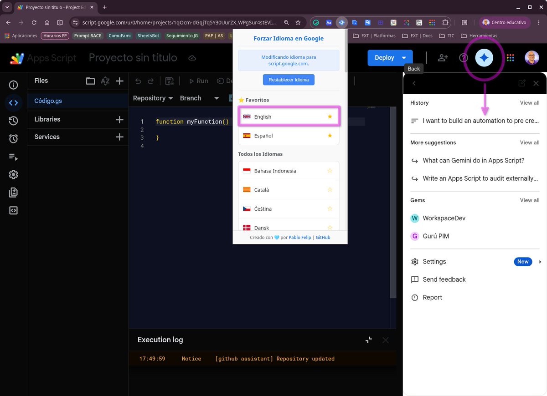The height and width of the screenshot is (396, 547).
Task: Open the TIC bookmark folder
Action: click(447, 36)
